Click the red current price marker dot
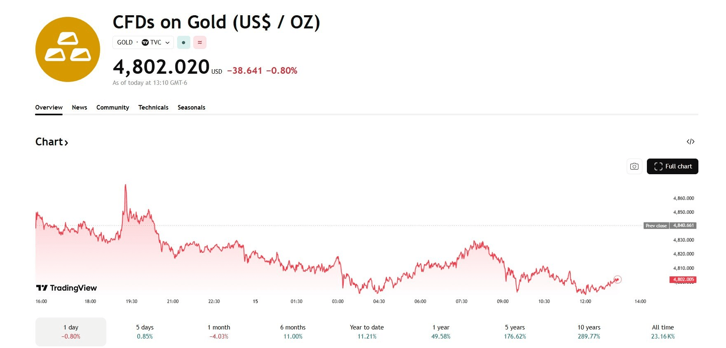This screenshot has height=348, width=726. pyautogui.click(x=617, y=280)
